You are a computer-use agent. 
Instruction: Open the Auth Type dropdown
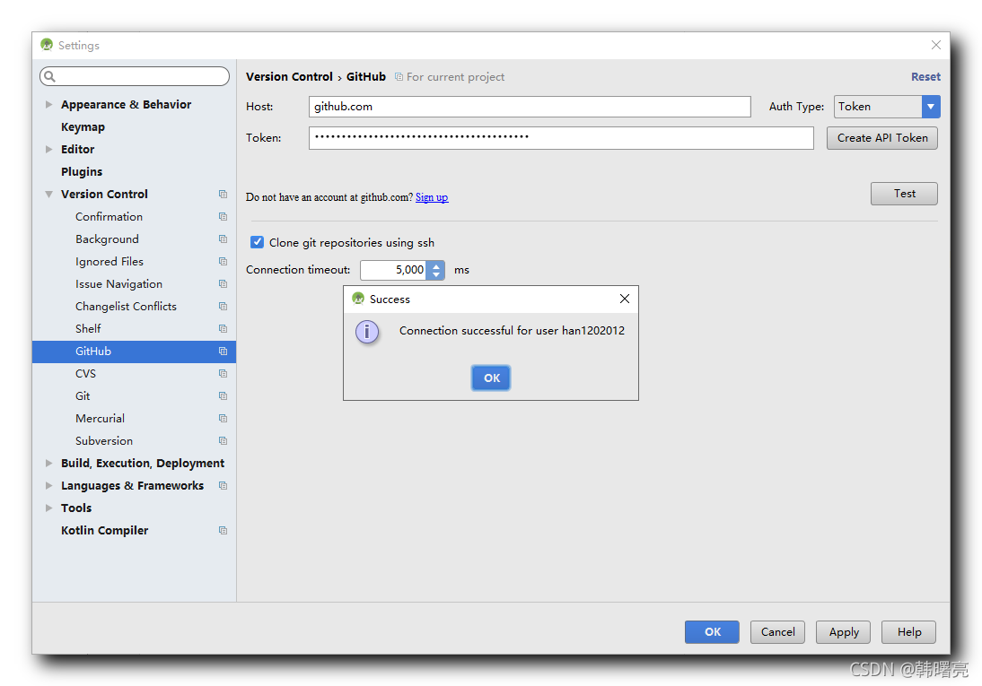tap(931, 107)
